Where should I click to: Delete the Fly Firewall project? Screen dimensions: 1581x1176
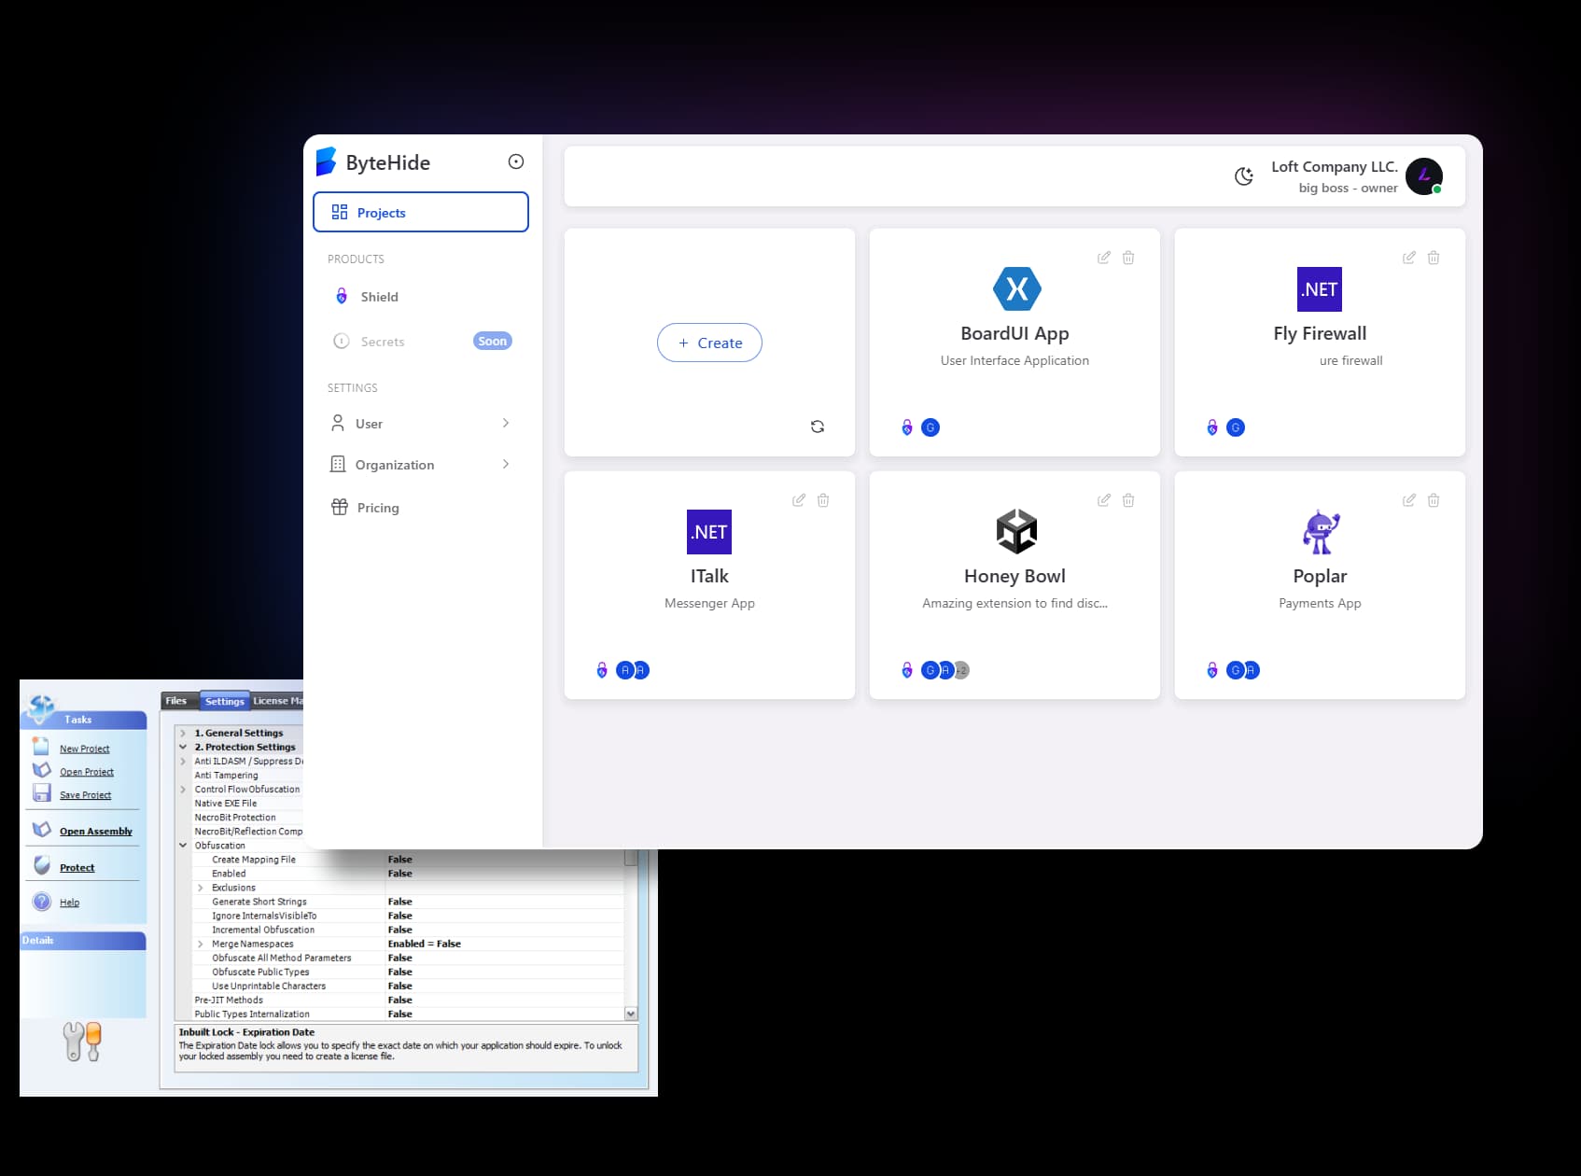coord(1434,258)
